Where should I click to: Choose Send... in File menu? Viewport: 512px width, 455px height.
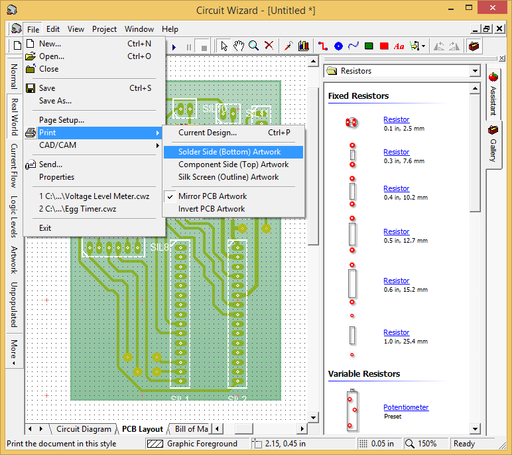coord(94,164)
